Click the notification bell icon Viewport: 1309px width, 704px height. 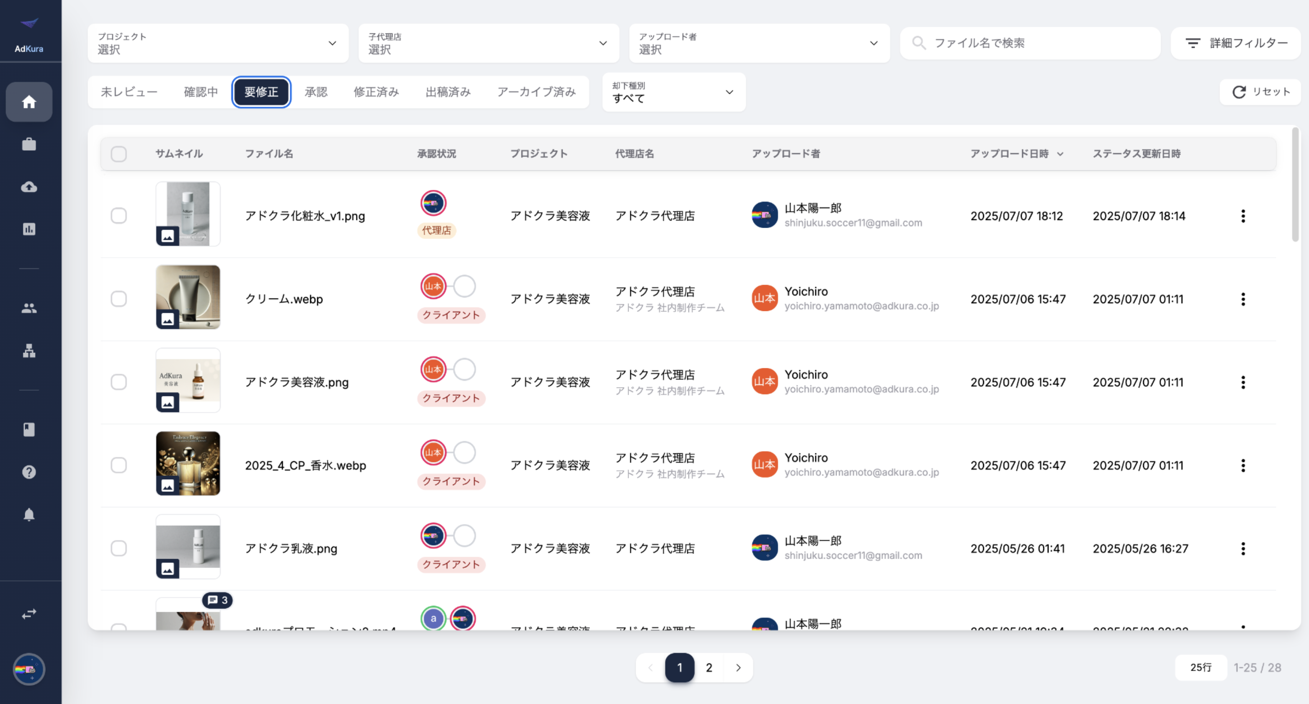[x=29, y=514]
